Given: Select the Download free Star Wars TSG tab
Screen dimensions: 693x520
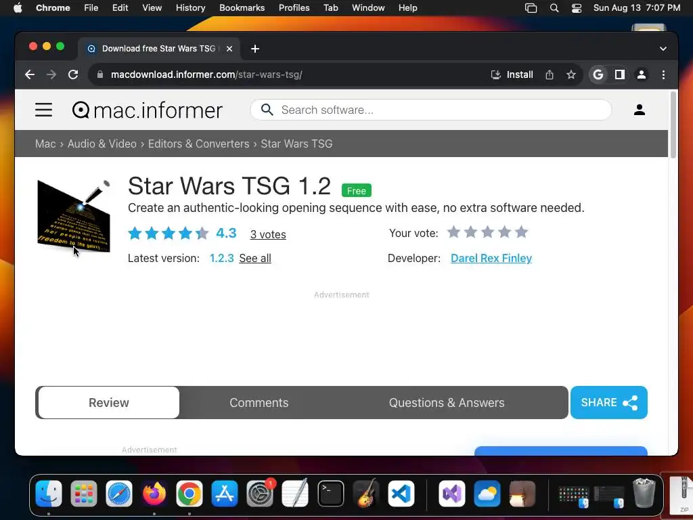Looking at the screenshot, I should coord(159,49).
